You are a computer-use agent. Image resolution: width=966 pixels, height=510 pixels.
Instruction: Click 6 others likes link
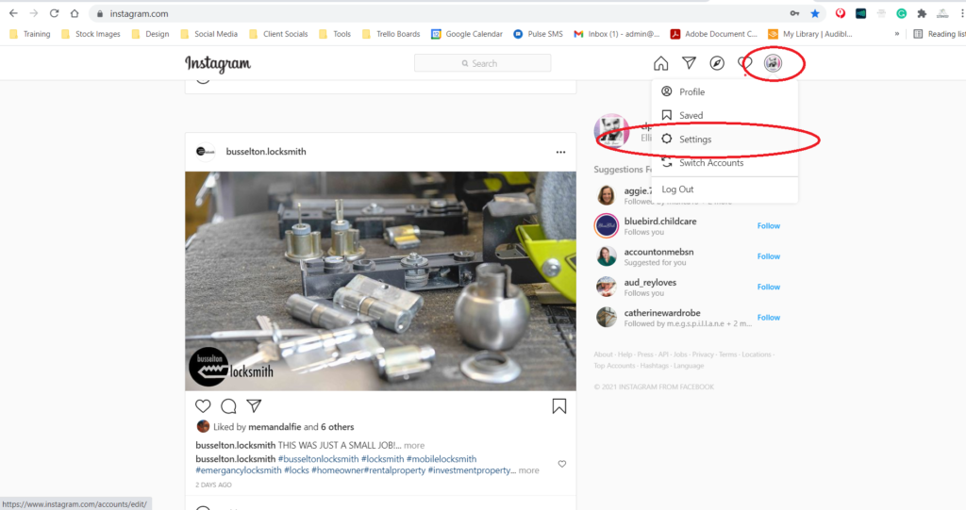(x=338, y=427)
